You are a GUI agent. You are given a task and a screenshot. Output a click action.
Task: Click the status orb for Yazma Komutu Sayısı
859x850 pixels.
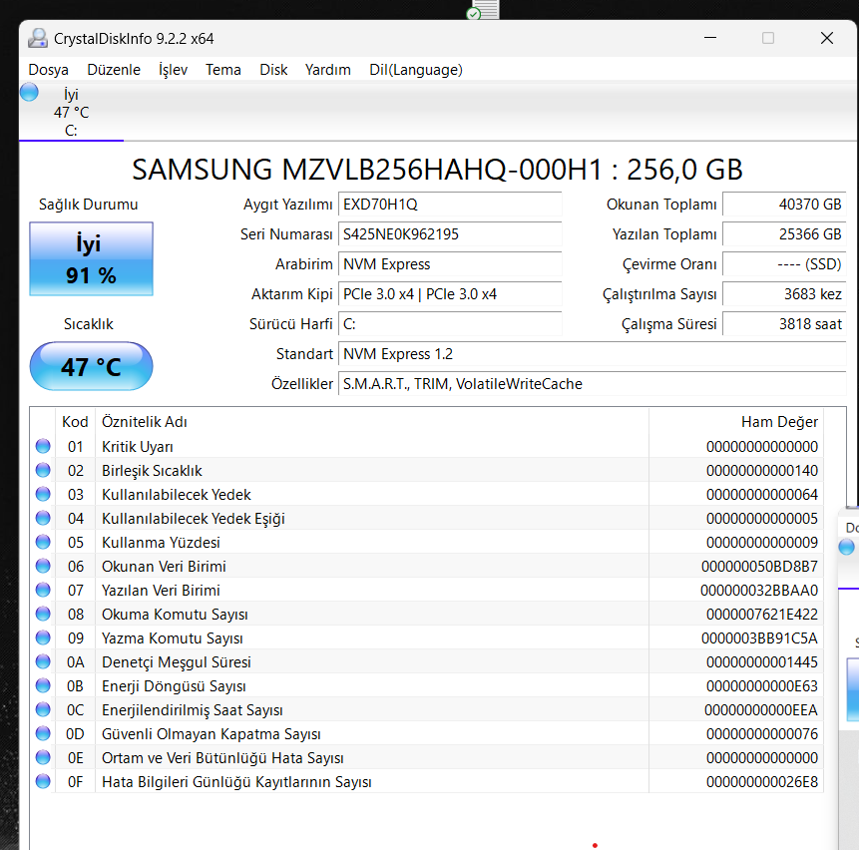(43, 638)
